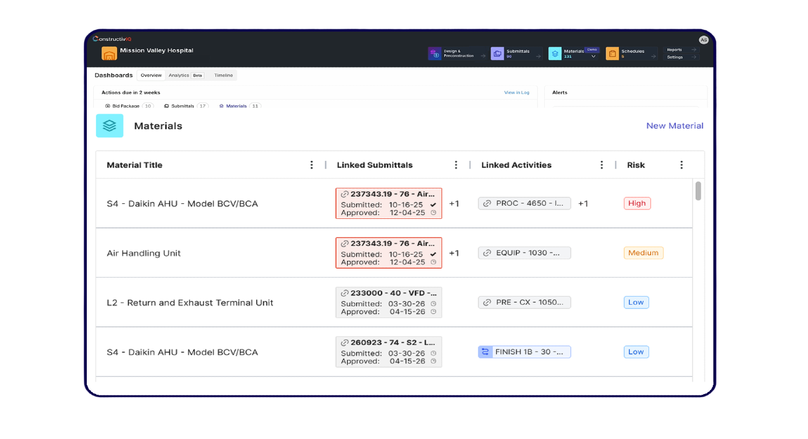Click the Materials icon in actions tabs
This screenshot has width=808, height=439.
(x=221, y=106)
